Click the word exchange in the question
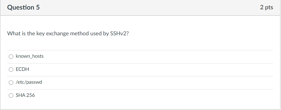The image size is (281, 110). (x=58, y=34)
